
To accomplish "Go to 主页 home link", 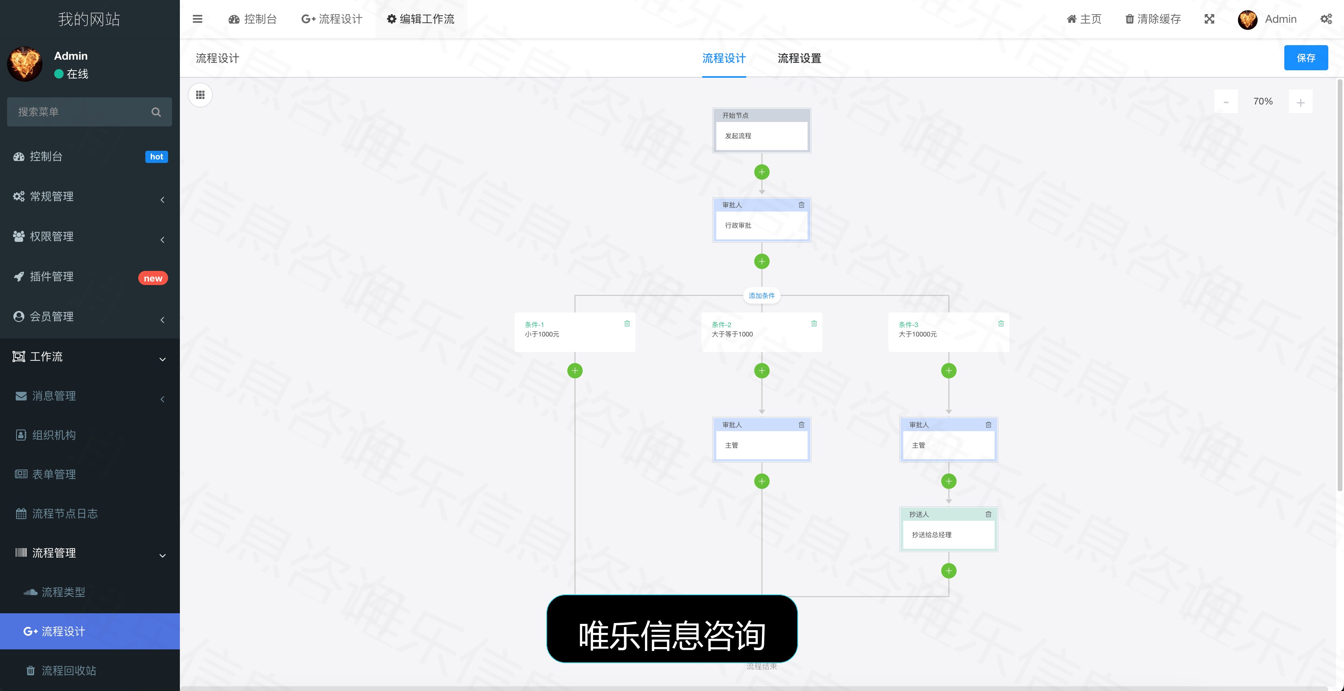I will click(1084, 19).
